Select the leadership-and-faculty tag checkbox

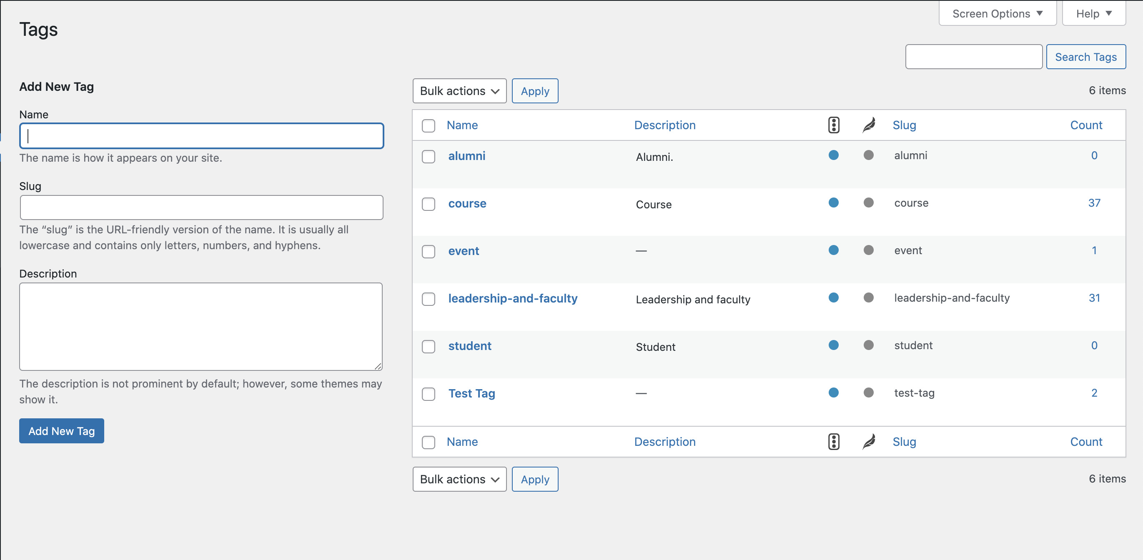428,299
